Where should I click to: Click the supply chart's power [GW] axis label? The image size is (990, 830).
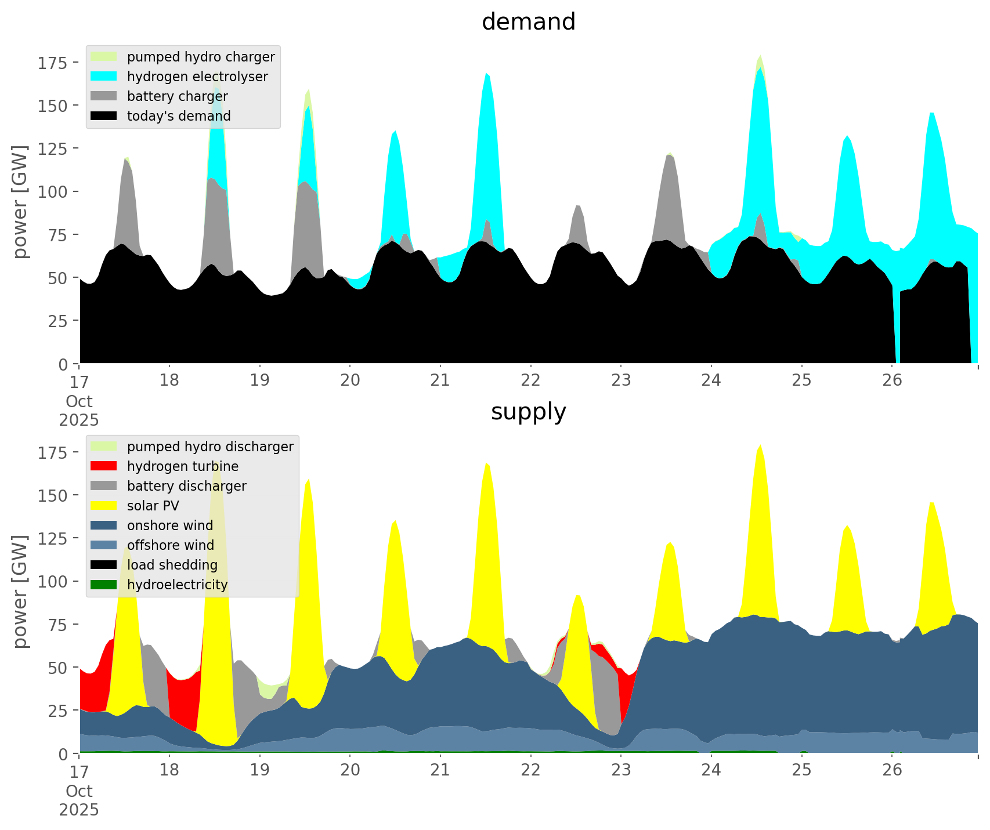20,592
